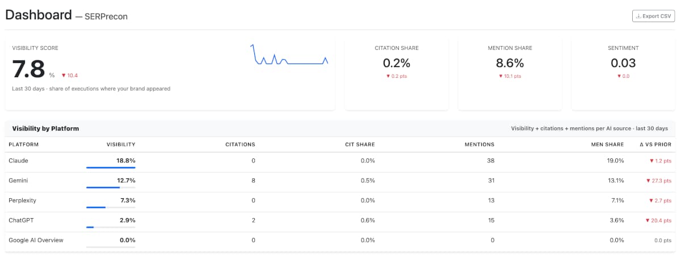Click the SERPrecon brand name in title

coord(106,17)
